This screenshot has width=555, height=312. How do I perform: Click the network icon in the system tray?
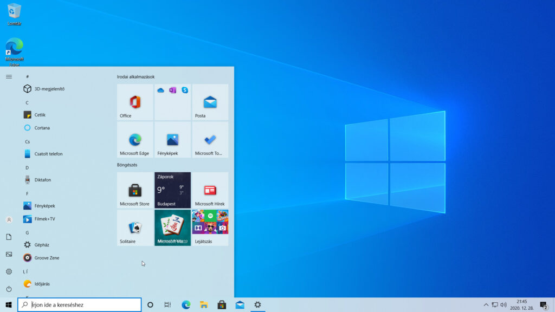pyautogui.click(x=495, y=305)
